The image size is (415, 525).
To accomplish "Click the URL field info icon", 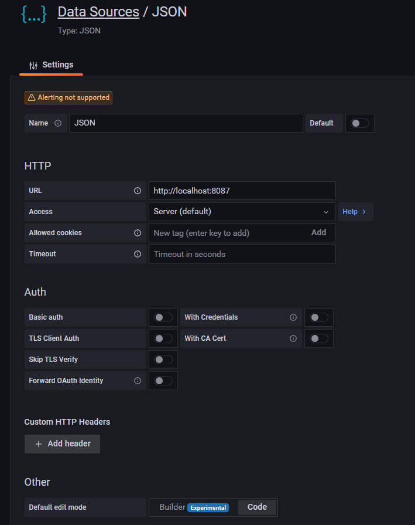I will (138, 191).
